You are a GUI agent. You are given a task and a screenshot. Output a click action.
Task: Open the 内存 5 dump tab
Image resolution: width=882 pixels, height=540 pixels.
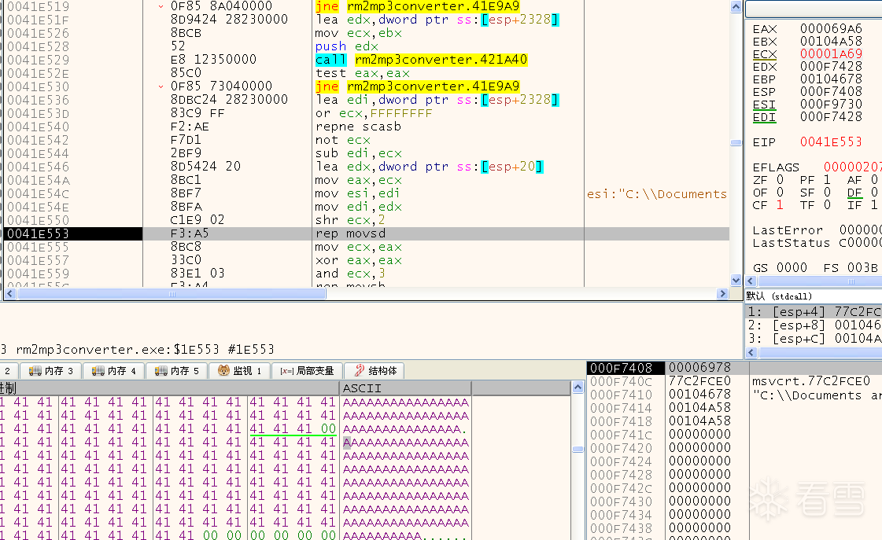click(177, 371)
